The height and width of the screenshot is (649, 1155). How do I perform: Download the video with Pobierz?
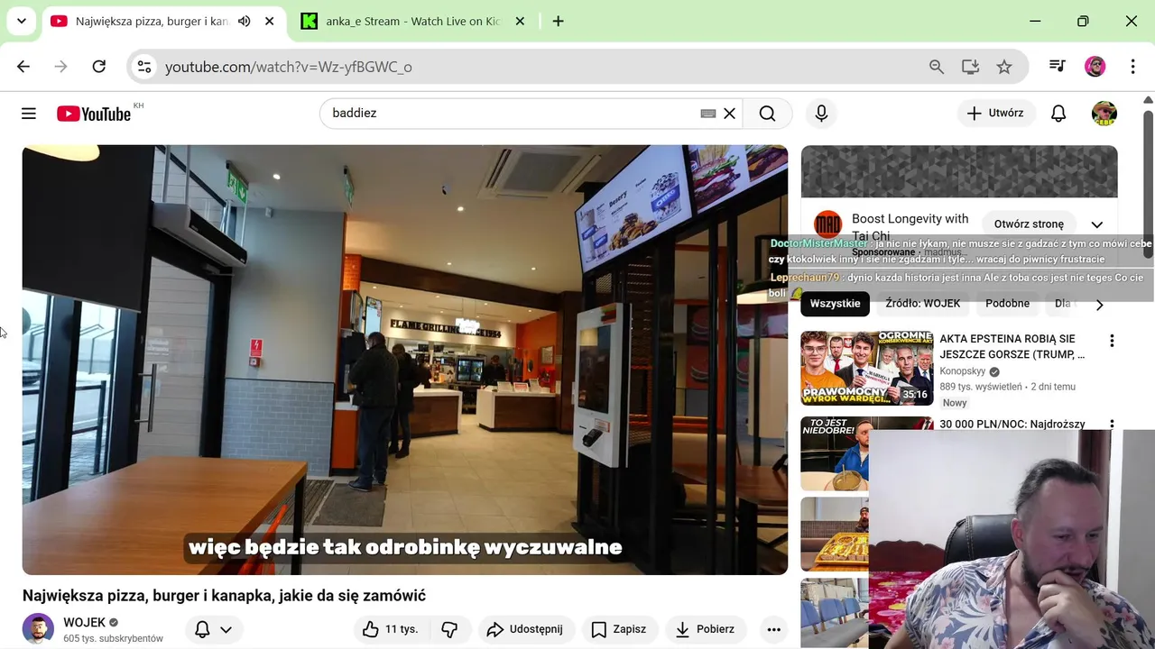[x=706, y=629]
